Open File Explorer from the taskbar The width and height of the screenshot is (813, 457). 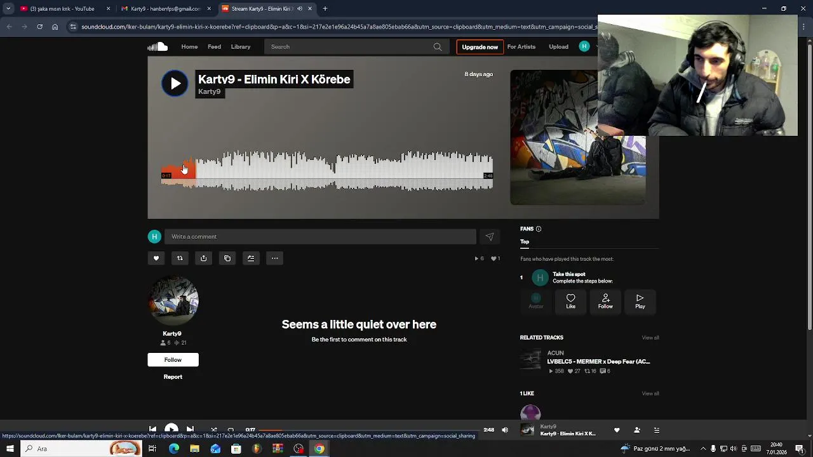(x=194, y=449)
